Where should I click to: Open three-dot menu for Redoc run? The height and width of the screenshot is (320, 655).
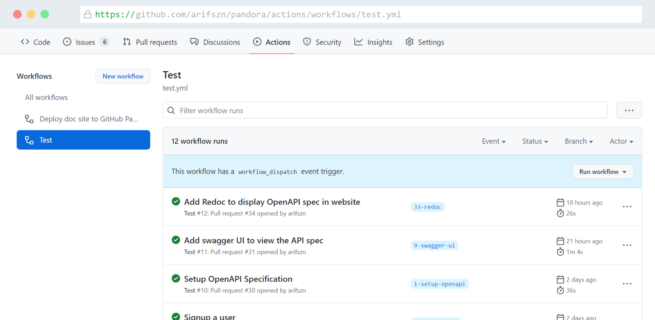click(x=627, y=207)
